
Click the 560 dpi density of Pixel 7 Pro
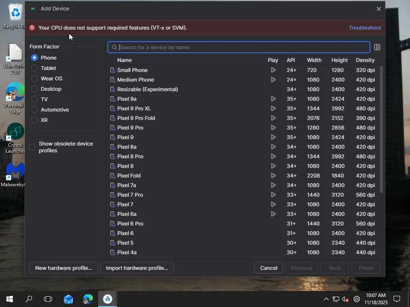[365, 195]
